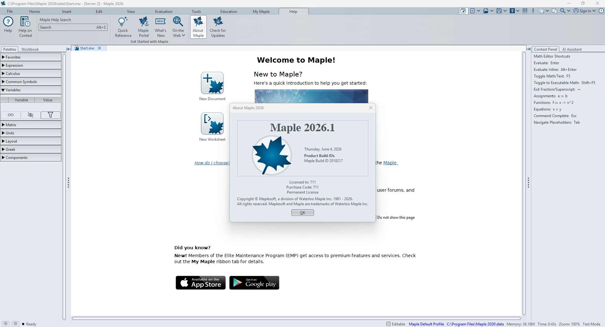Expand the Favorites palette
This screenshot has height=327, width=605.
tap(31, 57)
